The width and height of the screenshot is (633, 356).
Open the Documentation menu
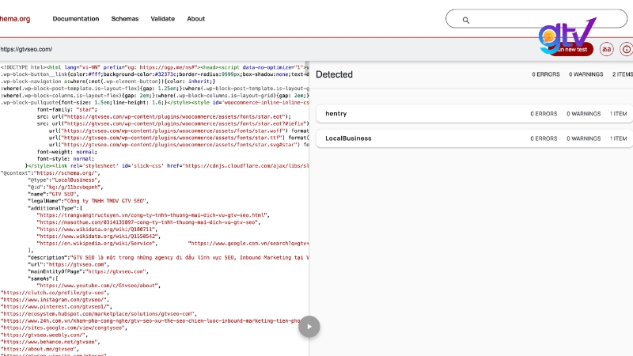[76, 18]
